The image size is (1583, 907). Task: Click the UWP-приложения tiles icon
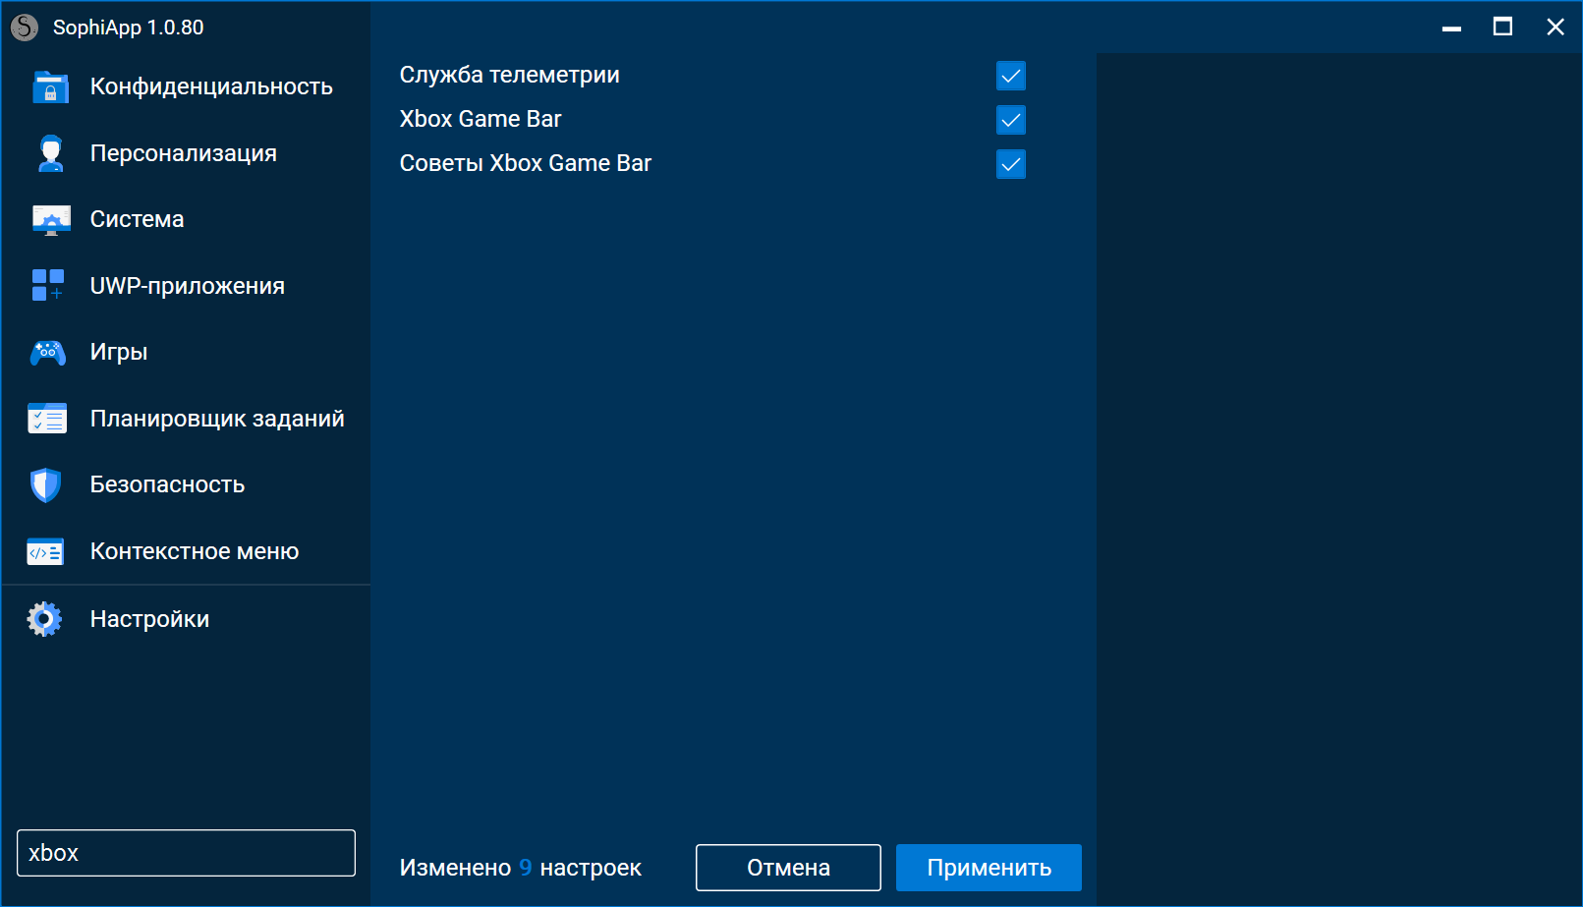pyautogui.click(x=48, y=286)
